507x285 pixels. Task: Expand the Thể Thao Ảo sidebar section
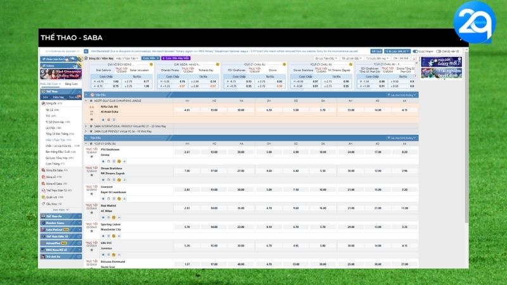(61, 216)
